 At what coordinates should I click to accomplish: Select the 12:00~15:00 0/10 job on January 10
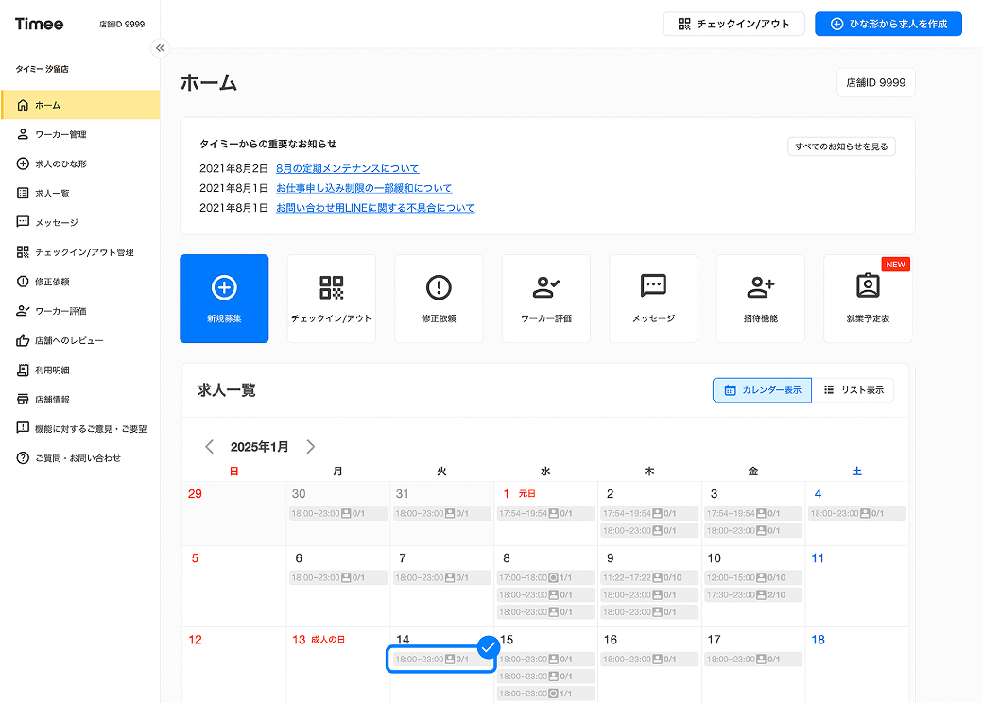point(753,577)
